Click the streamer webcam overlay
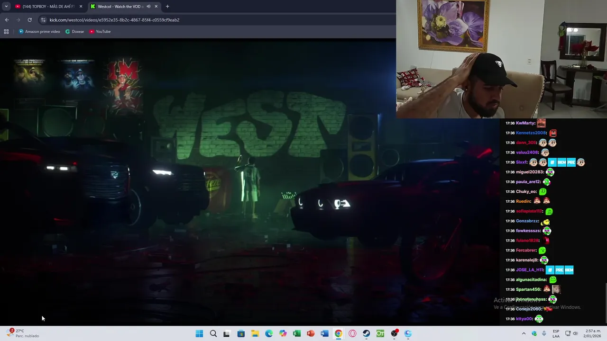This screenshot has height=341, width=607. coord(502,59)
